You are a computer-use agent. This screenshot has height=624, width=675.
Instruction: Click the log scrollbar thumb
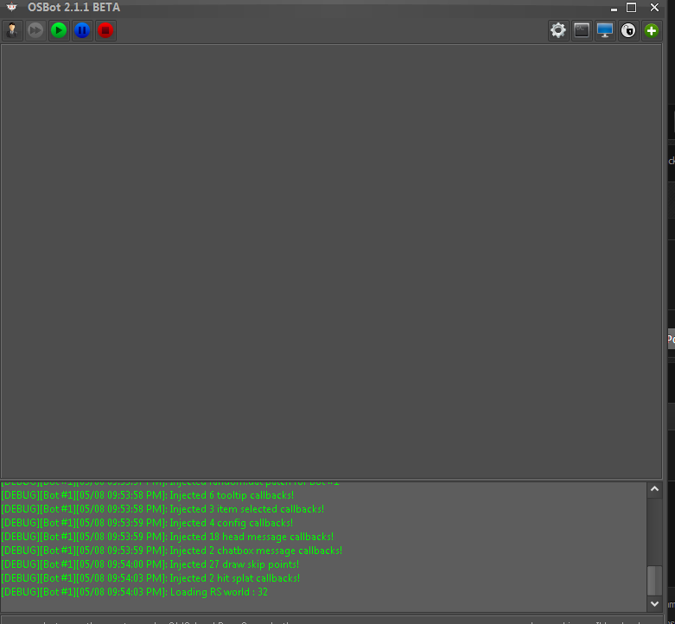click(x=654, y=580)
